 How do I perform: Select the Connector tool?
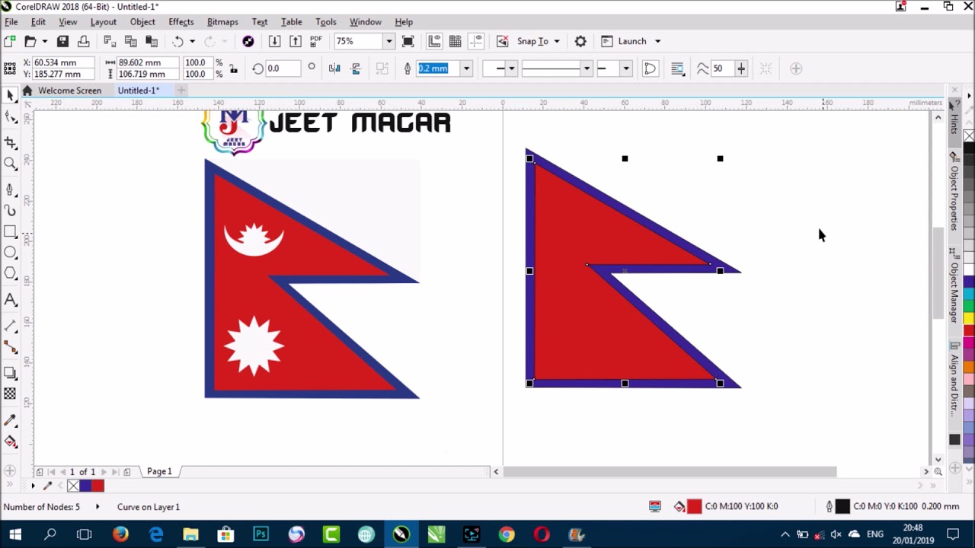click(x=11, y=347)
